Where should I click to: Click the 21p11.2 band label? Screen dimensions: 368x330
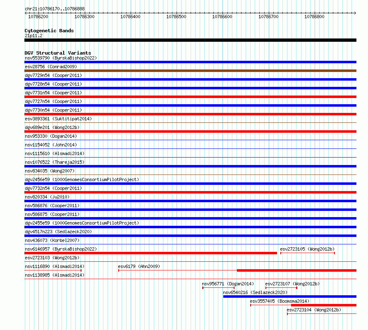[33, 36]
